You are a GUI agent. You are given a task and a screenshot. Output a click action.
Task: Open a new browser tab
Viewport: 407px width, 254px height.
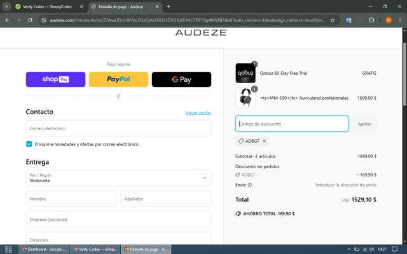[x=169, y=7]
